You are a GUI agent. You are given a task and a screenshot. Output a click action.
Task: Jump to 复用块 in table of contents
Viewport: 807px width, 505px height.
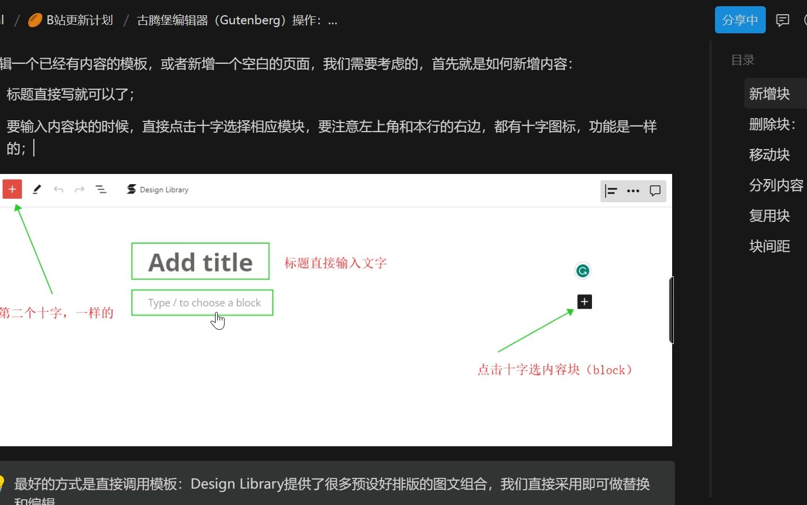tap(769, 216)
